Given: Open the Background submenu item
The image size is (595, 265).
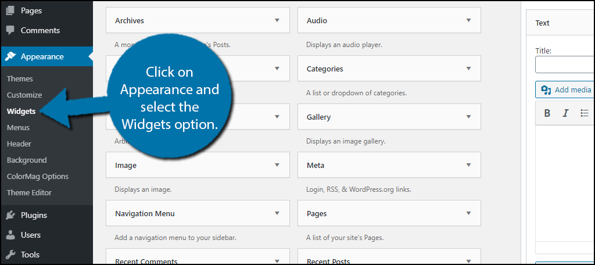Looking at the screenshot, I should click(x=27, y=160).
